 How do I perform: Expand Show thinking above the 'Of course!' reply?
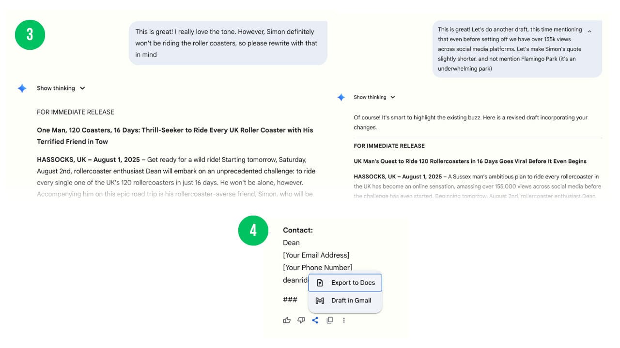pyautogui.click(x=374, y=97)
